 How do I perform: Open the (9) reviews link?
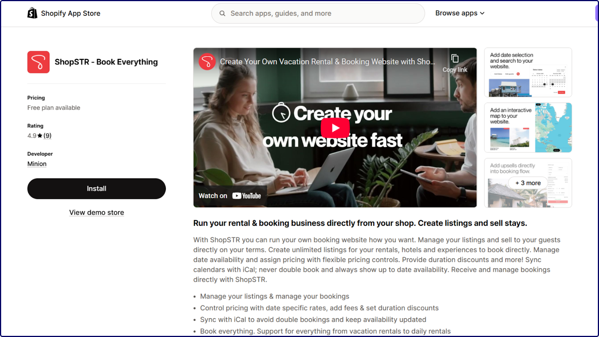(47, 136)
